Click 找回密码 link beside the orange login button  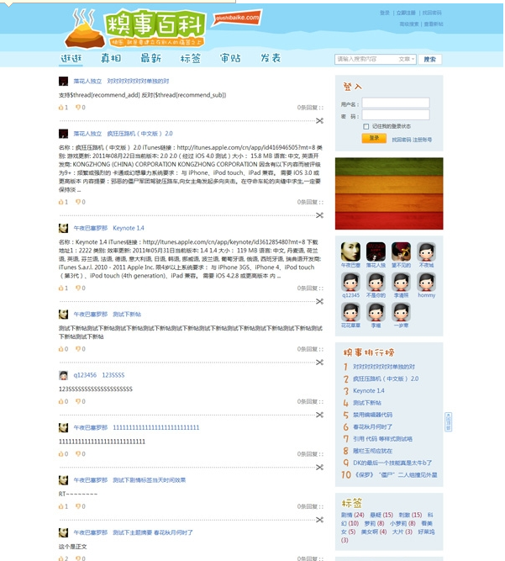pos(402,140)
